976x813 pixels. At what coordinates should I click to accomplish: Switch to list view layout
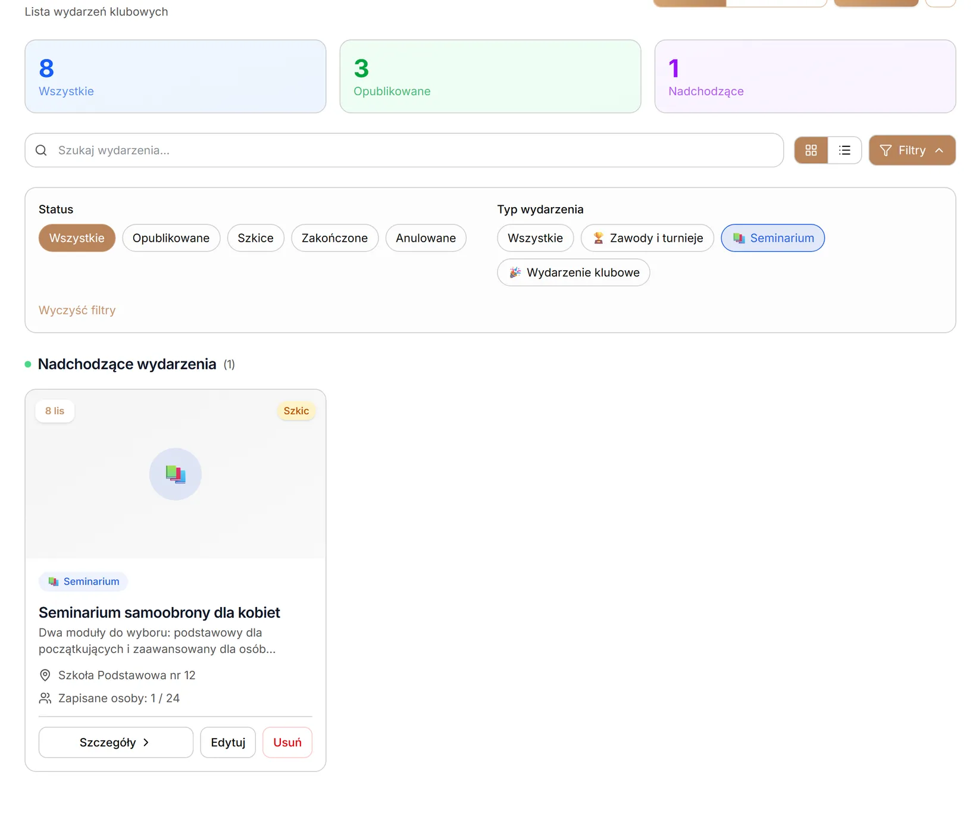point(844,151)
